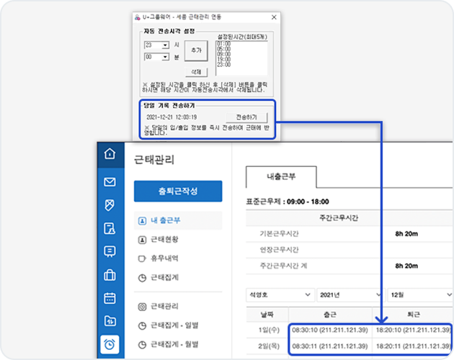Open the bulletin board icon in sidebar

[110, 251]
